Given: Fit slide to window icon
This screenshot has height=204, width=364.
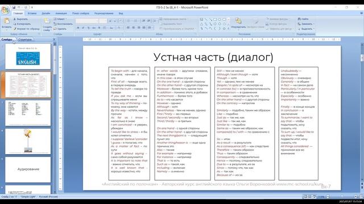Looking at the screenshot, I should 361,197.
